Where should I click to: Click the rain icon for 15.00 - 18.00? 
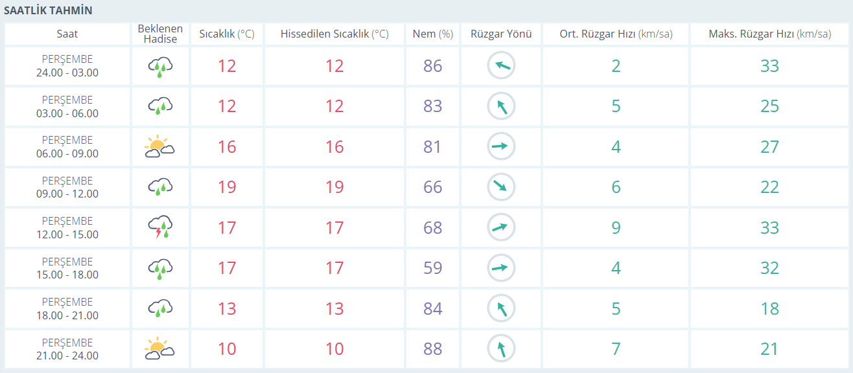[x=160, y=268]
